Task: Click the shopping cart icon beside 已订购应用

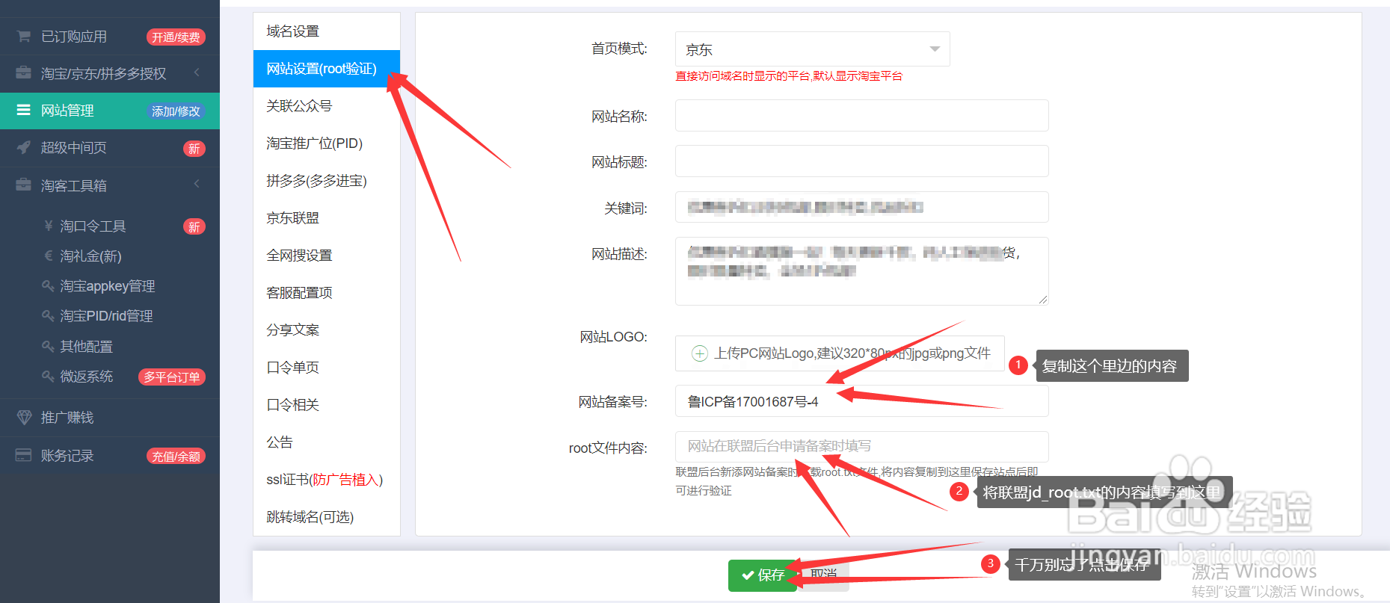Action: (24, 37)
